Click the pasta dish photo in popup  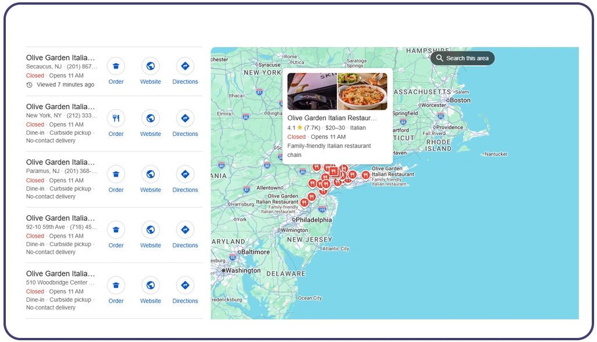pos(362,91)
